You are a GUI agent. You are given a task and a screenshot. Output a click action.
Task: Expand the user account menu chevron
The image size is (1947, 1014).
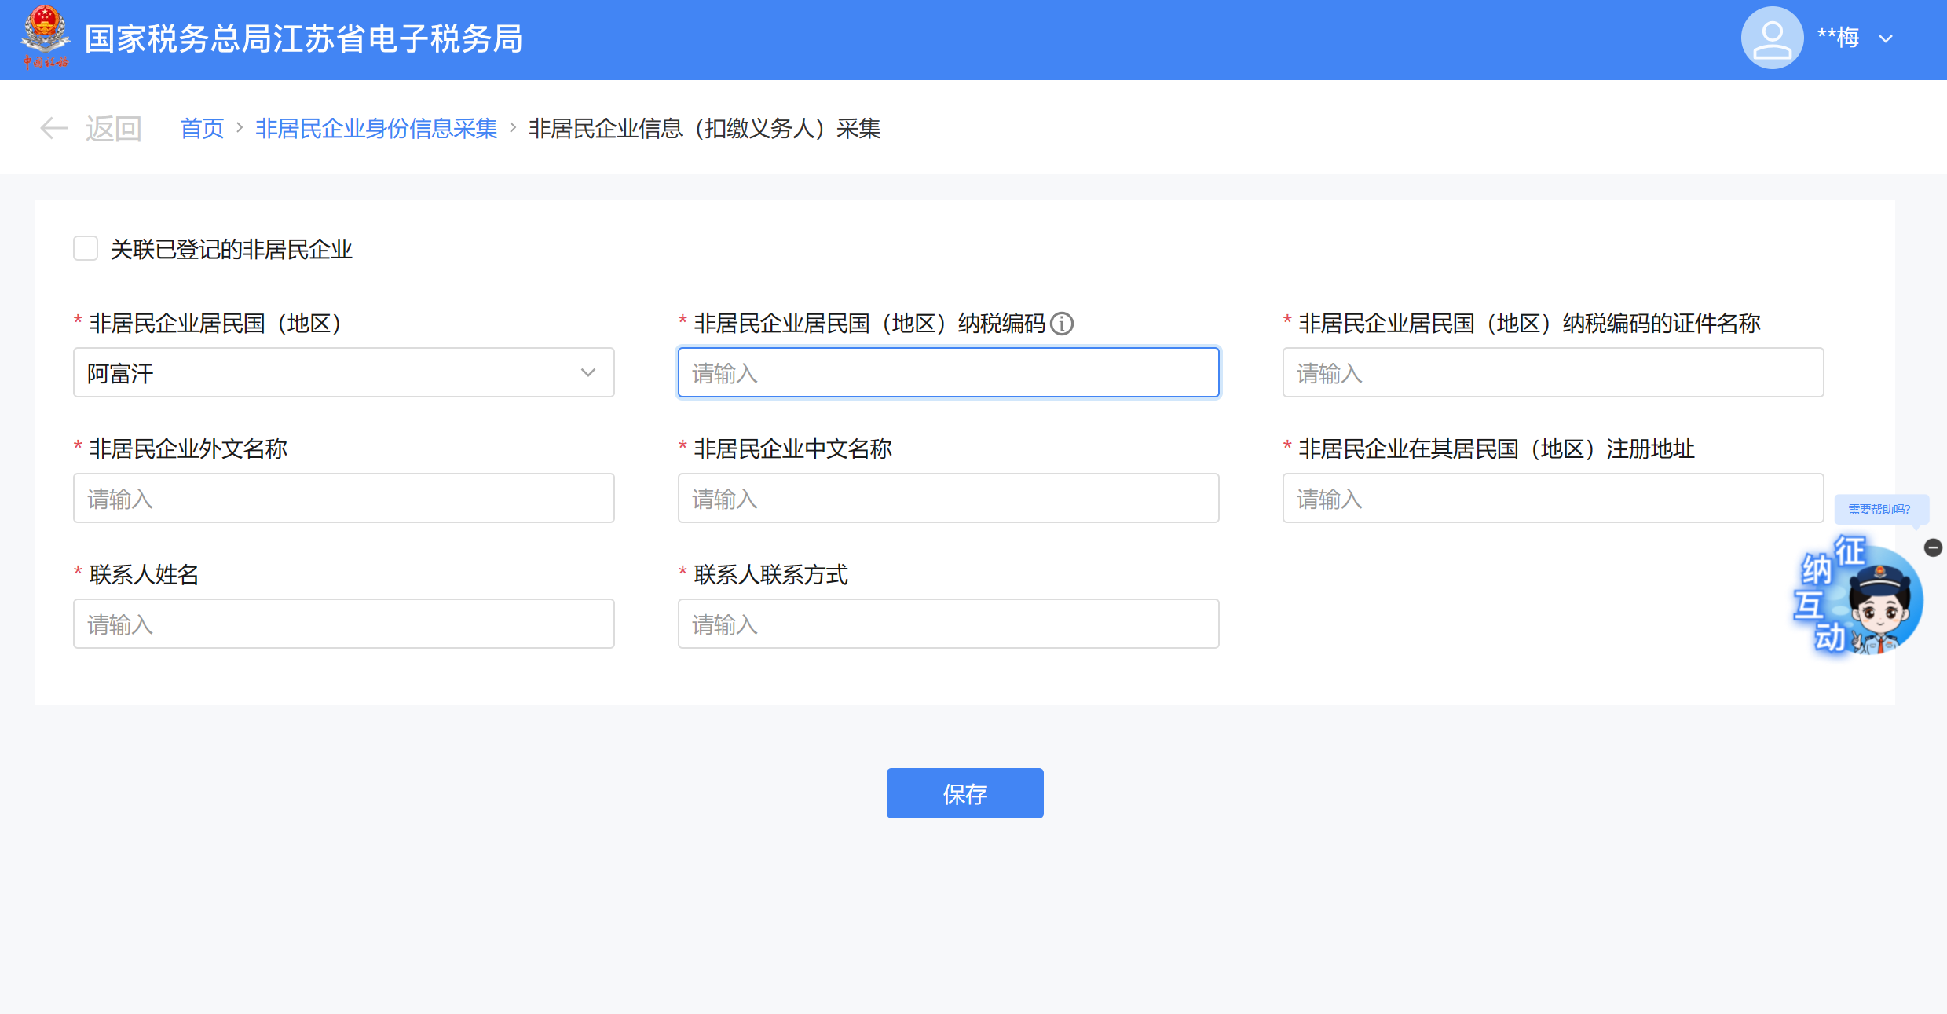point(1886,38)
